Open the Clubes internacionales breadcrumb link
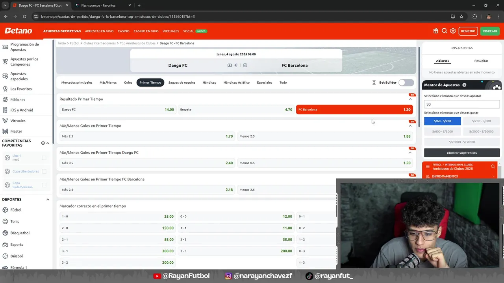 coord(100,43)
